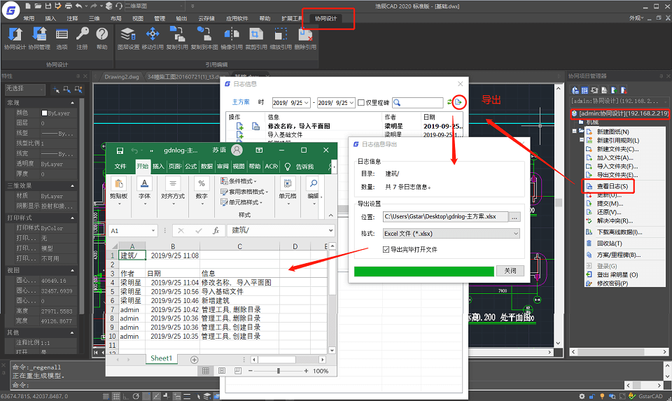Open the 协同设计 ribbon tab
This screenshot has width=672, height=401.
click(325, 18)
